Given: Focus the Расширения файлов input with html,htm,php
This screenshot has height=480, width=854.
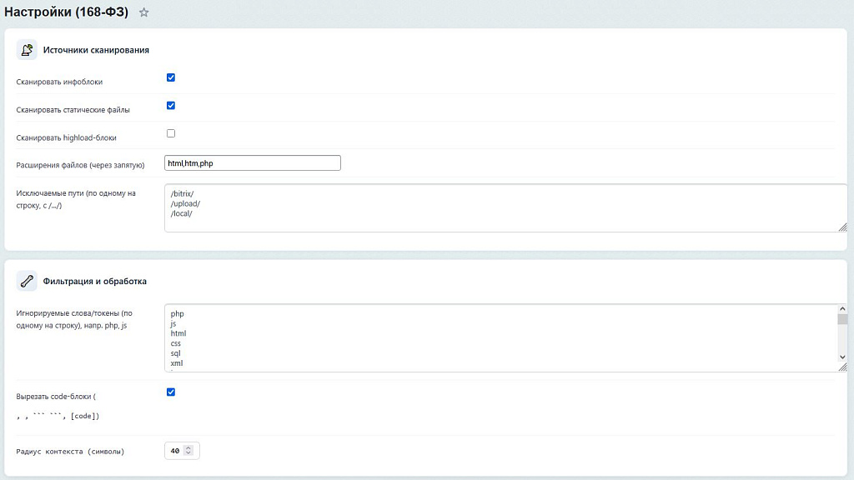Looking at the screenshot, I should pos(253,163).
